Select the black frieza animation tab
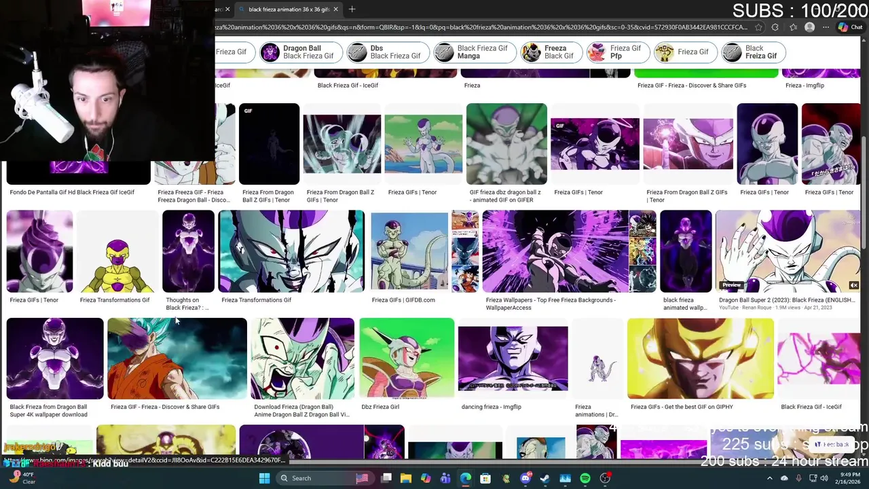 point(288,10)
